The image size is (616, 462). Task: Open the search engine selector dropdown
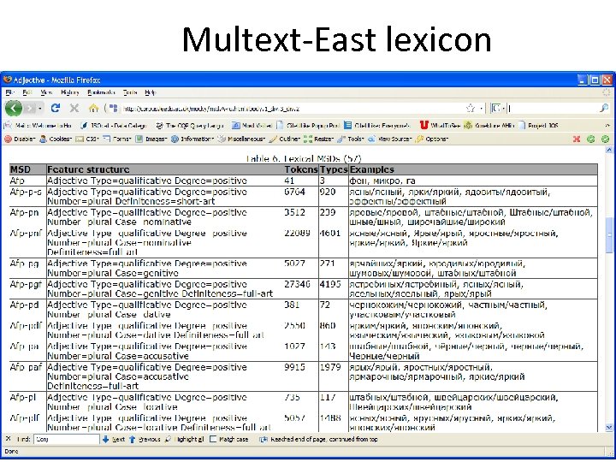pyautogui.click(x=498, y=109)
